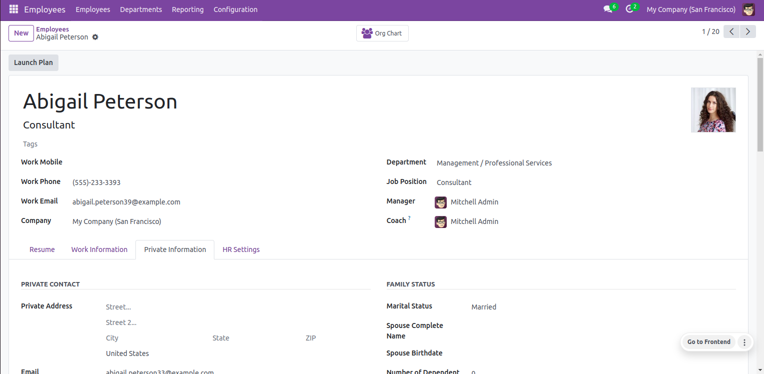Screen dimensions: 764x374
Task: Open the Company field dropdown
Action: pyautogui.click(x=221, y=221)
